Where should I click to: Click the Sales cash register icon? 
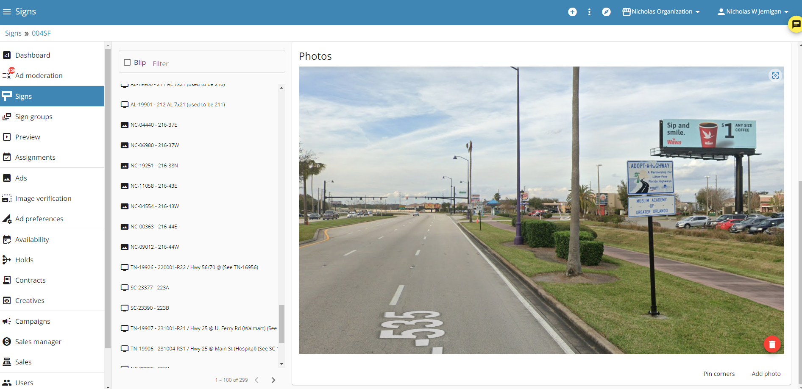[x=7, y=362]
